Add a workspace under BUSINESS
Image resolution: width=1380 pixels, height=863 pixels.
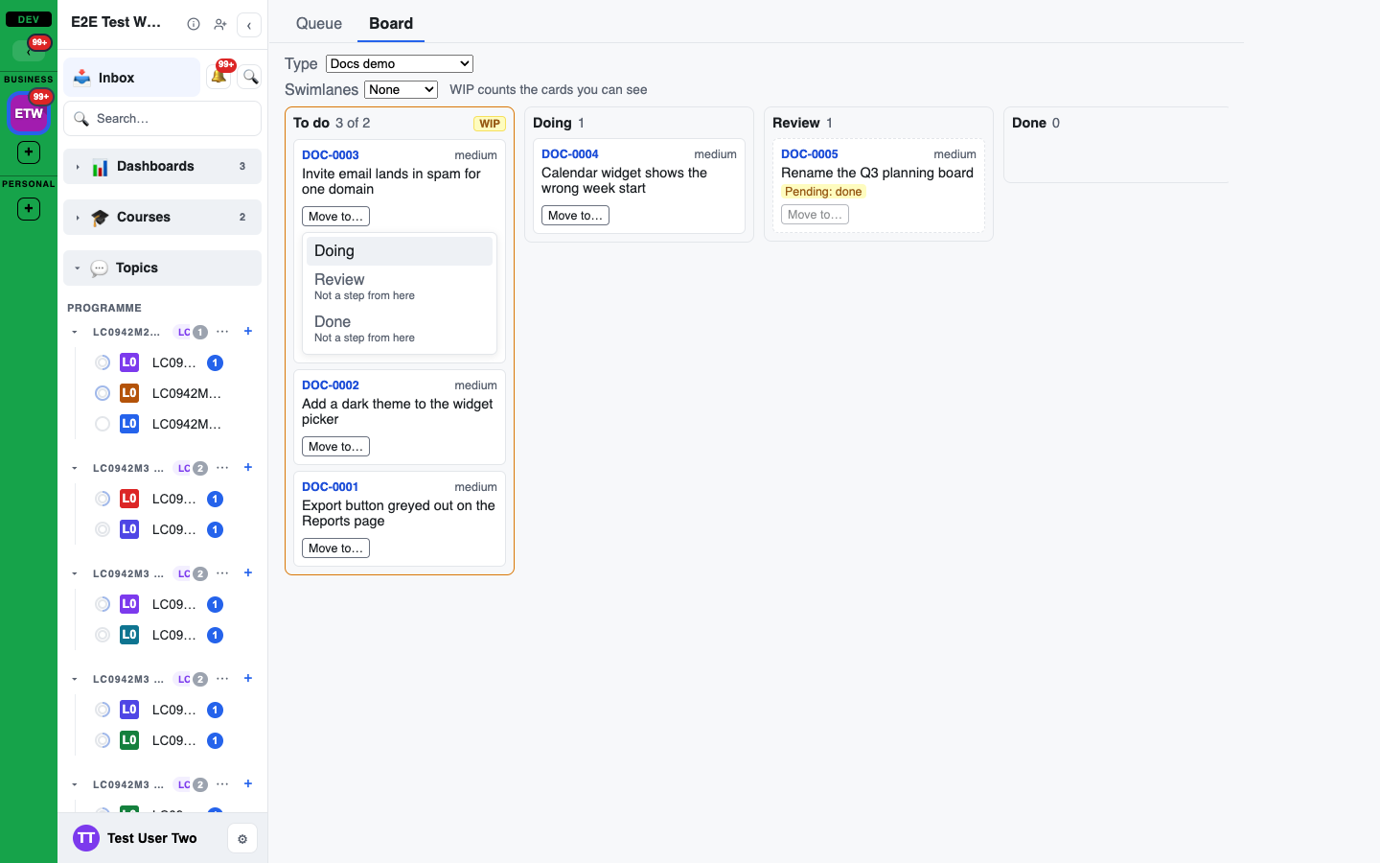click(29, 152)
